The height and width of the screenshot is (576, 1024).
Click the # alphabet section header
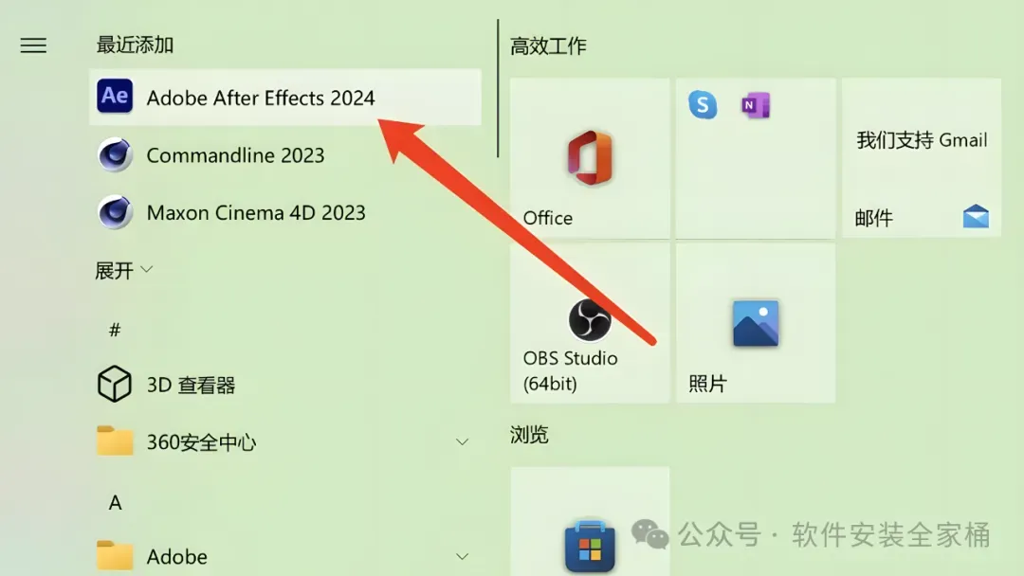point(115,330)
